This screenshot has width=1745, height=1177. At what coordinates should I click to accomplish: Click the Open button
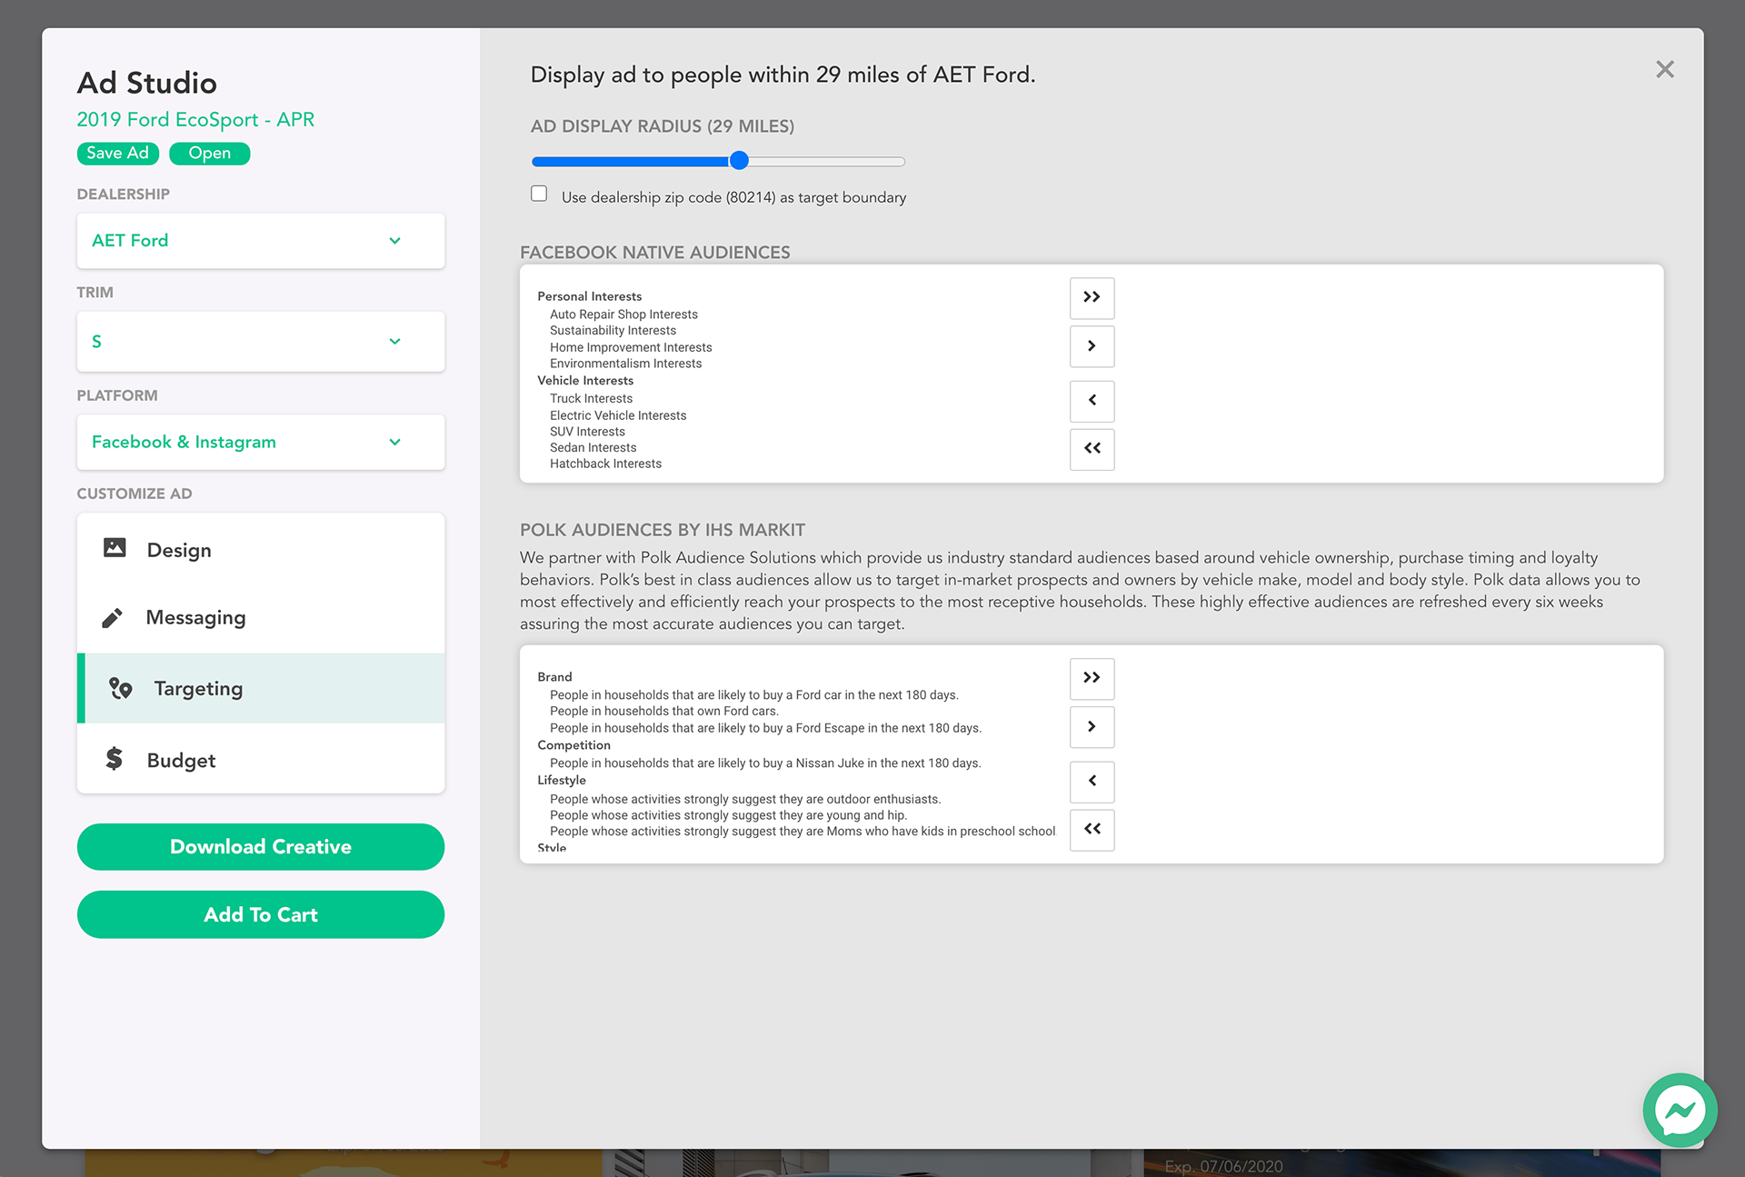click(210, 154)
